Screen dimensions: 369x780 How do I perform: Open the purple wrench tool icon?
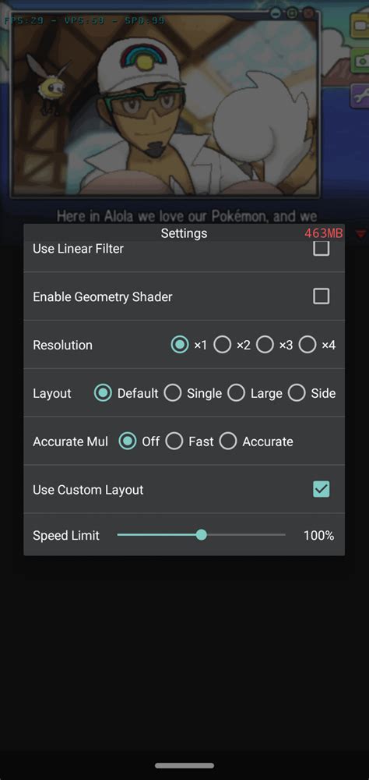coord(360,95)
